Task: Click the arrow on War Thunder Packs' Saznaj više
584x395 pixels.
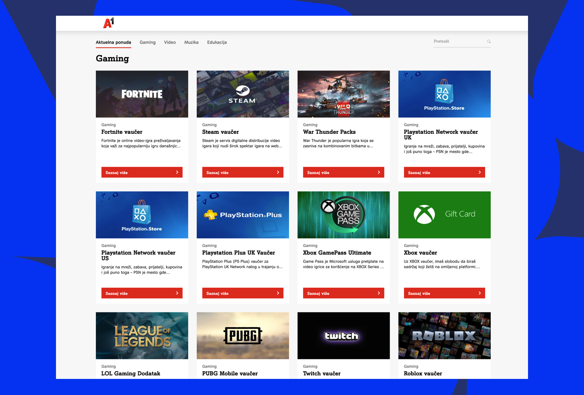Action: click(379, 172)
